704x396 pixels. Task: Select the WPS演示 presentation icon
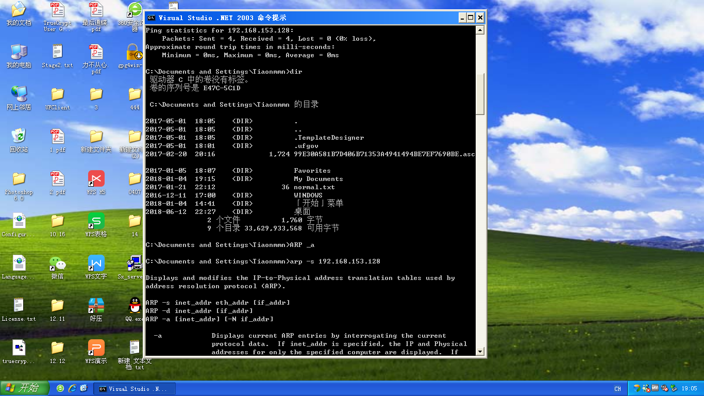[96, 349]
